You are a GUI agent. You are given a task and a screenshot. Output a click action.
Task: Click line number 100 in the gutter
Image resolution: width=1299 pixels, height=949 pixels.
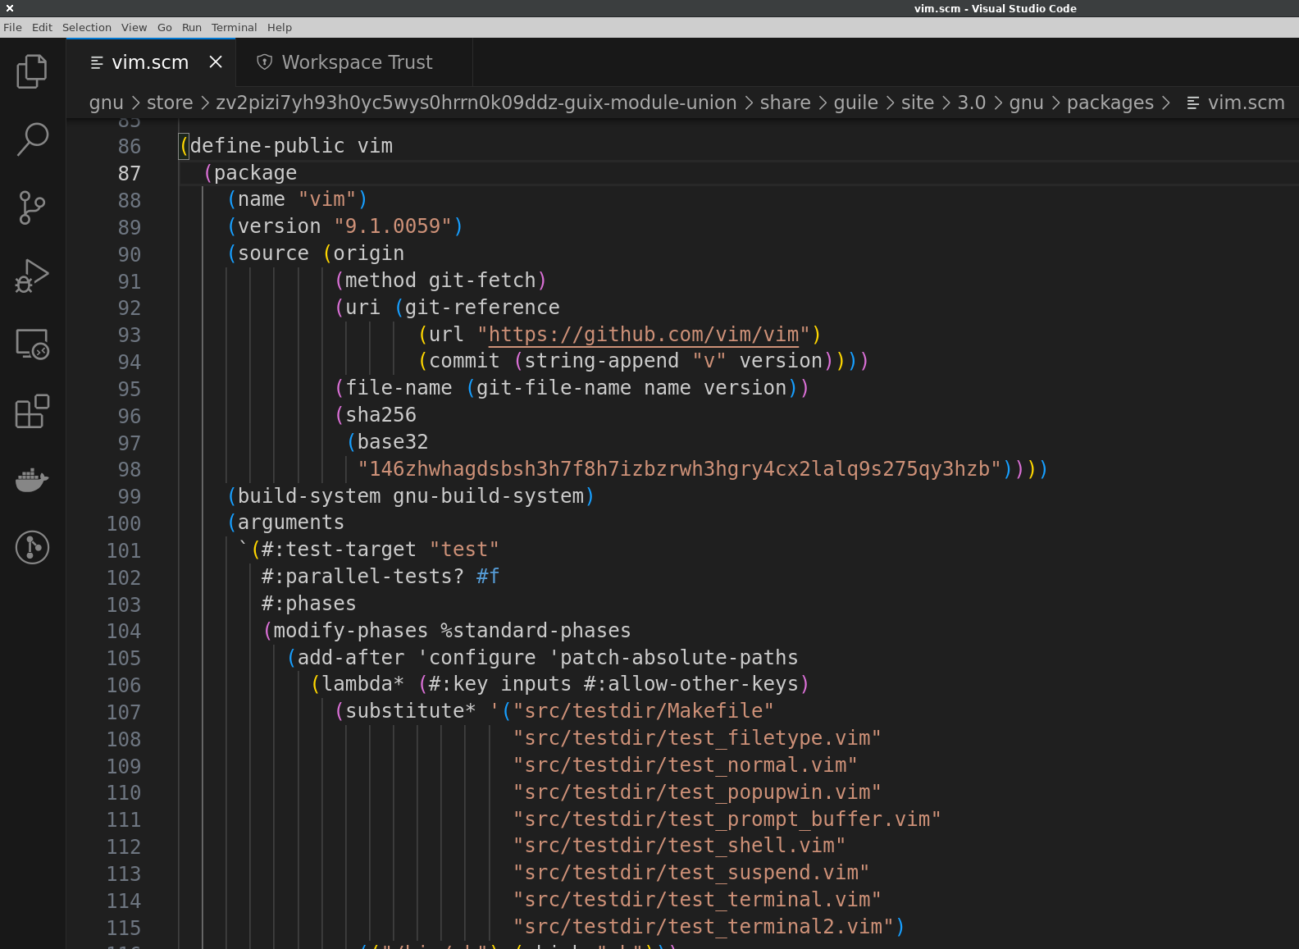[x=124, y=523]
